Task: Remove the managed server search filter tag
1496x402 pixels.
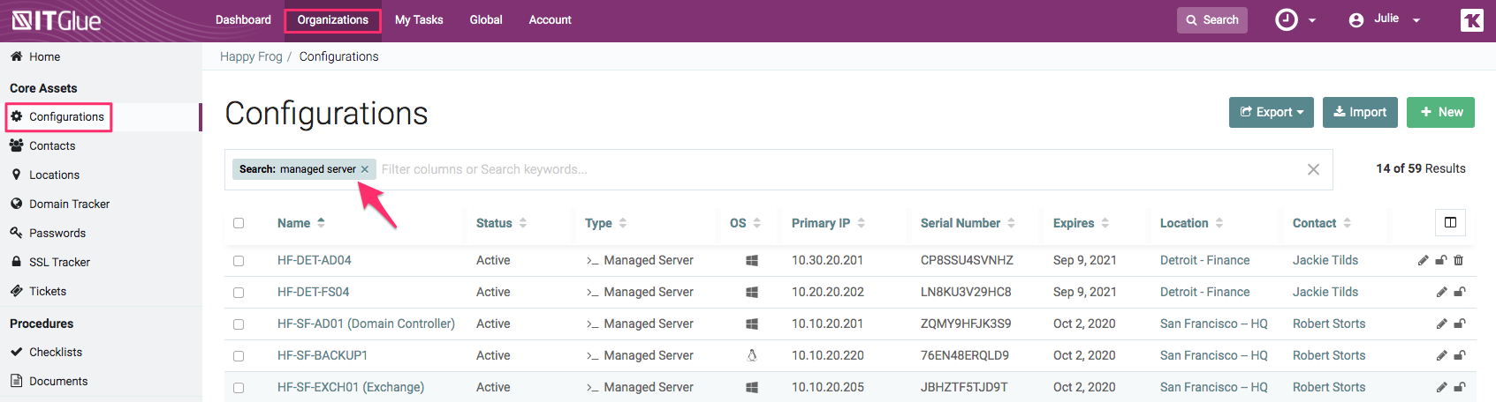Action: (x=365, y=169)
